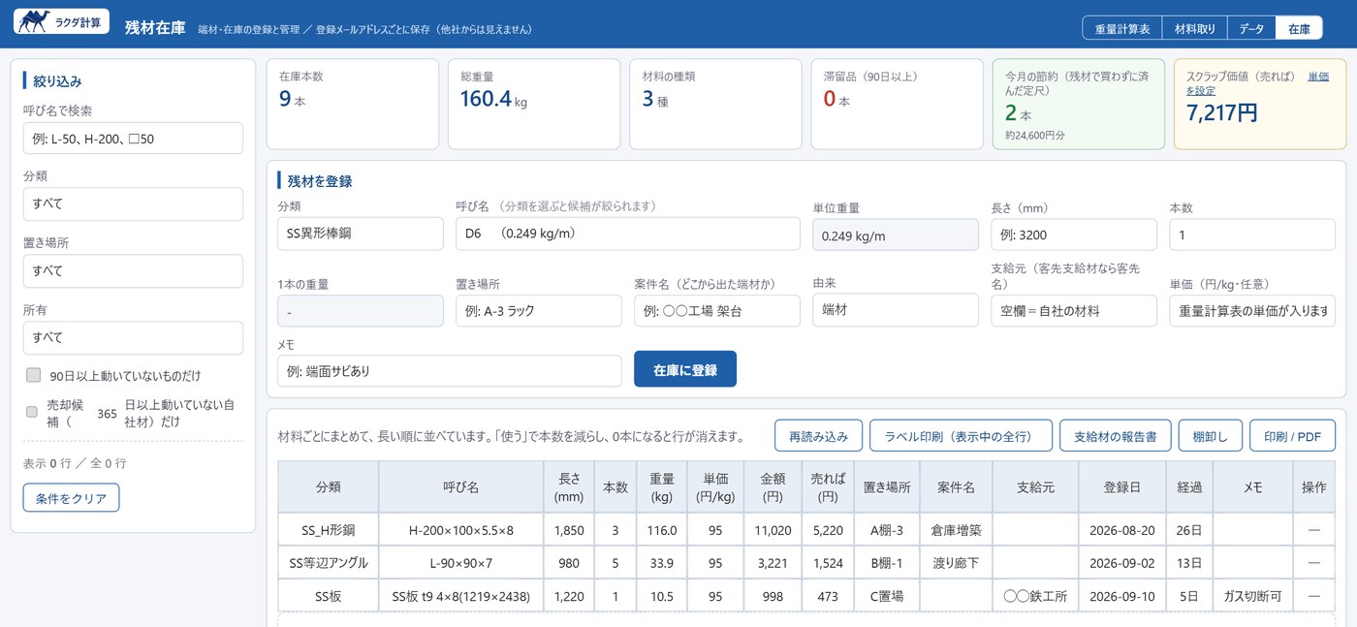Open the 分類 filter dropdown in sidebar
Image resolution: width=1357 pixels, height=627 pixels.
coord(133,204)
